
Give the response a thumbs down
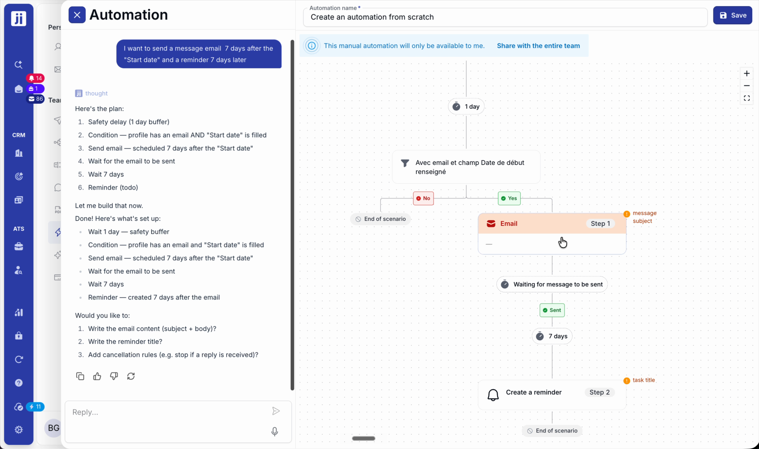(x=114, y=376)
